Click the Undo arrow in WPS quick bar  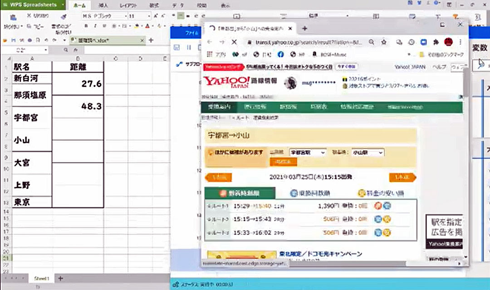[x=46, y=40]
